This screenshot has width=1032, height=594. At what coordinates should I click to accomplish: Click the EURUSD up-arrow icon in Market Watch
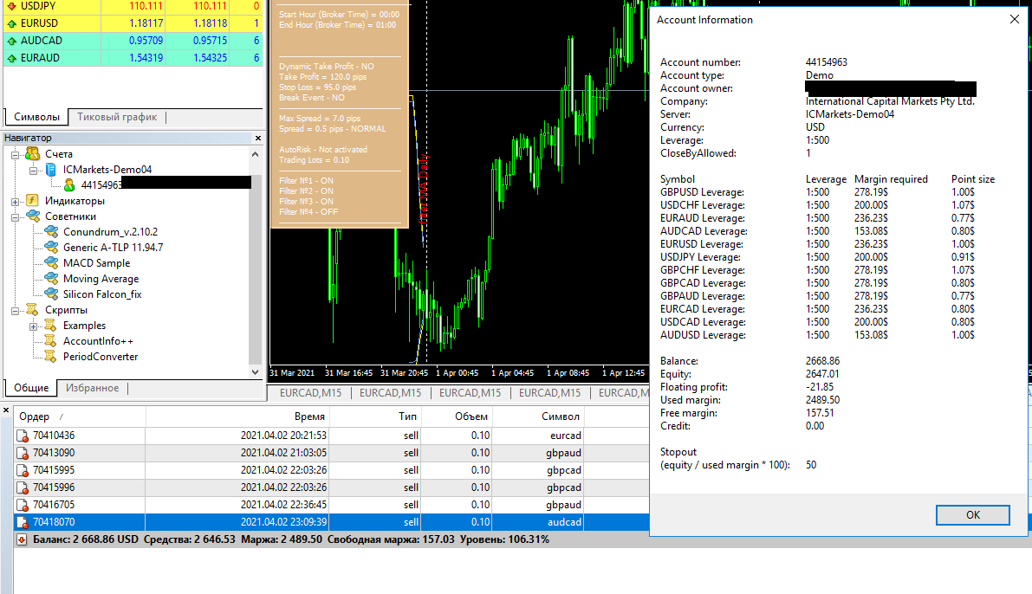tap(11, 23)
